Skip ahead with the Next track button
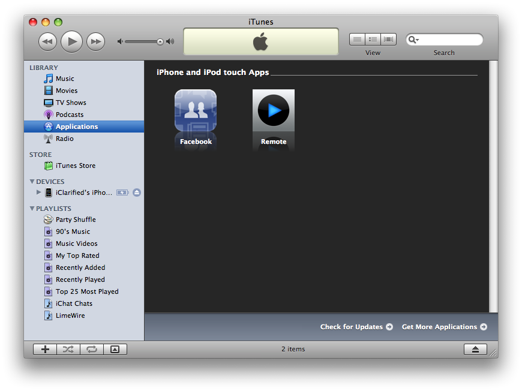Viewport: 522px width, 391px height. (x=96, y=42)
